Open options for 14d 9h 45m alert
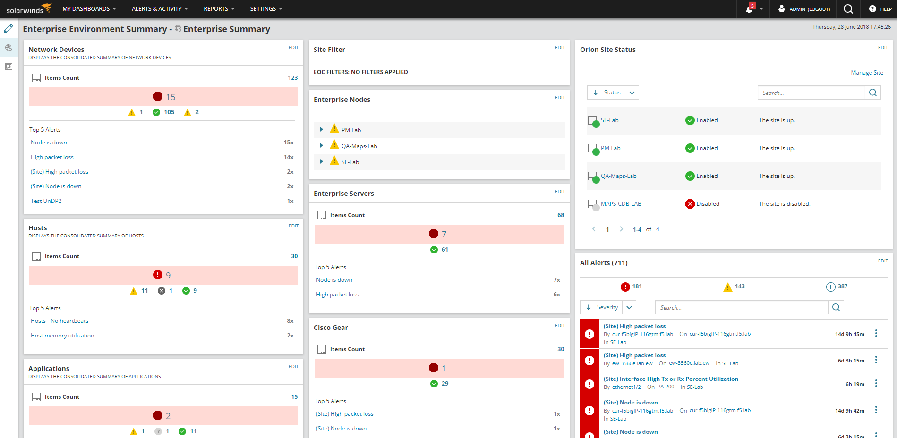This screenshot has height=438, width=897. pos(876,334)
